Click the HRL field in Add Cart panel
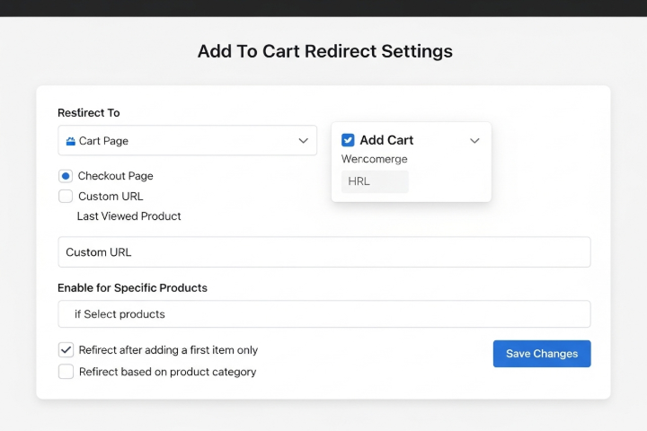Image resolution: width=647 pixels, height=431 pixels. (375, 181)
